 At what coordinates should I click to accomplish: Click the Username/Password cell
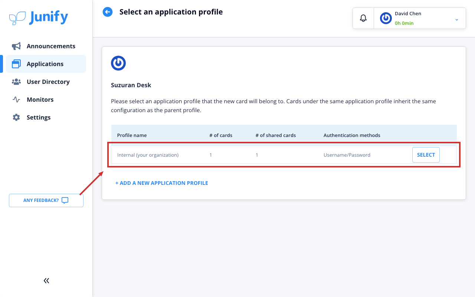(x=347, y=155)
